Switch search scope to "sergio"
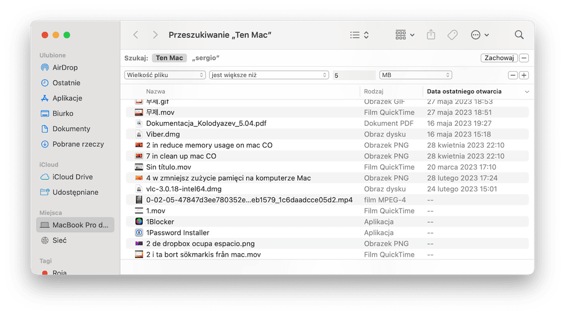Screen dimensions: 565x315 [205, 58]
